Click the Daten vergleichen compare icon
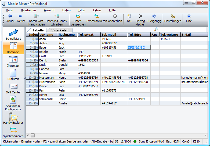The width and height of the screenshot is (210, 146). tap(78, 17)
